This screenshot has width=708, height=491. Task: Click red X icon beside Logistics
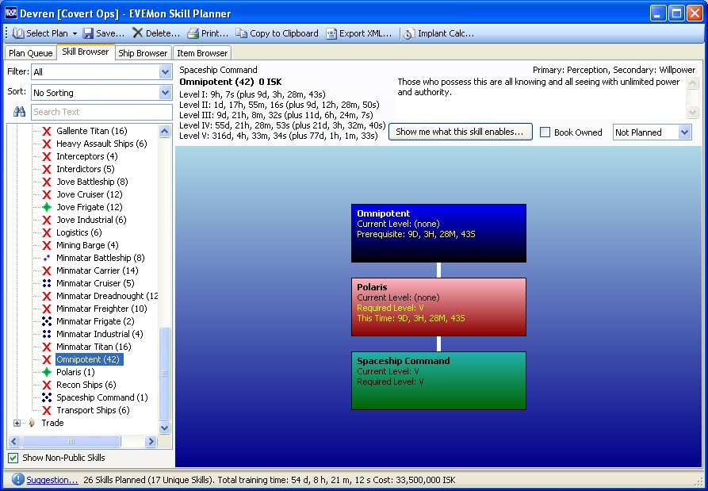coord(47,232)
